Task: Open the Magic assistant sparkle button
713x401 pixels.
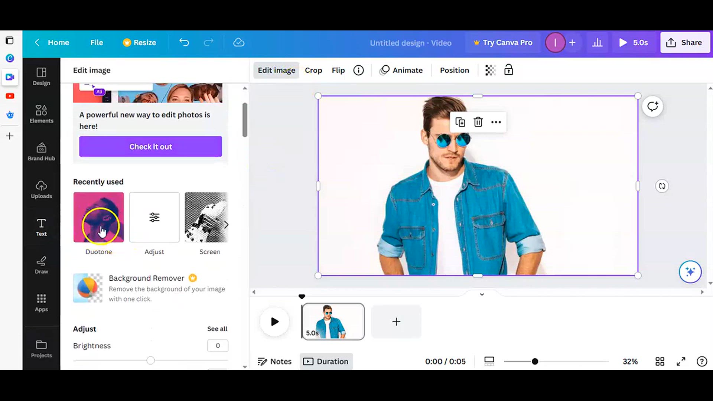Action: (690, 272)
